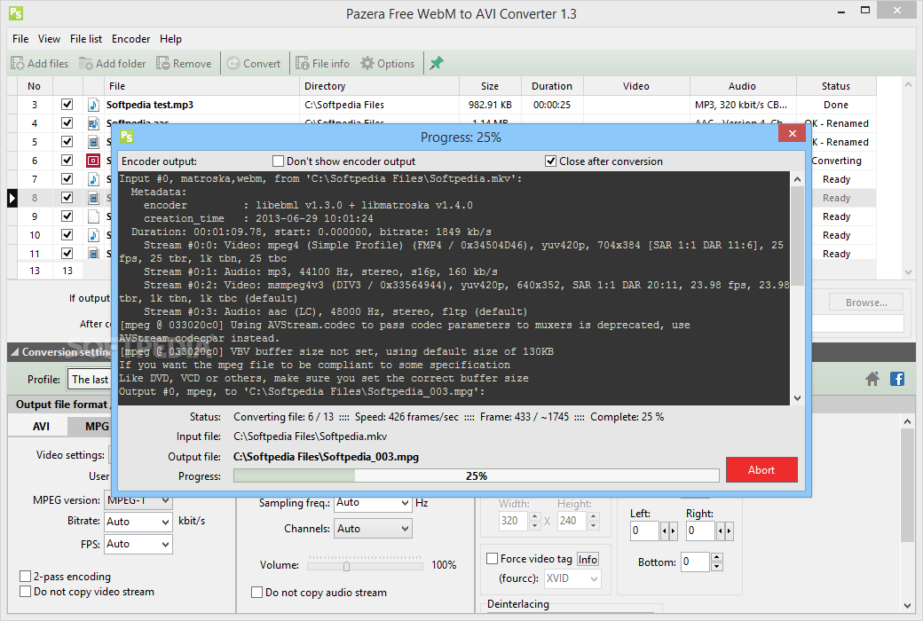Screen dimensions: 923x621
Task: Enable 2-pass encoding
Action: pyautogui.click(x=26, y=577)
